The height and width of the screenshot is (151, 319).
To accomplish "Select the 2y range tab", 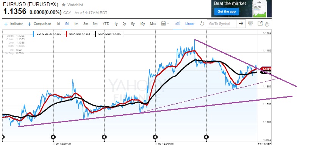I will (124, 24).
